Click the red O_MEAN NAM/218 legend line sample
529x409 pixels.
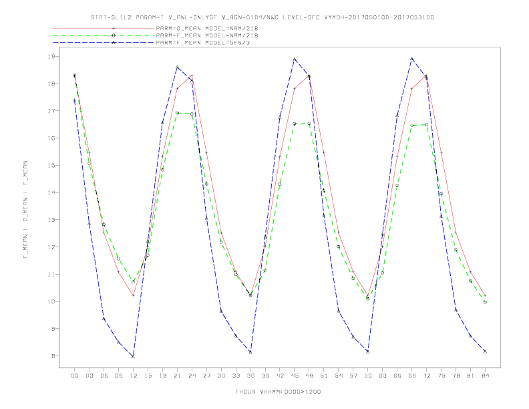coord(104,28)
